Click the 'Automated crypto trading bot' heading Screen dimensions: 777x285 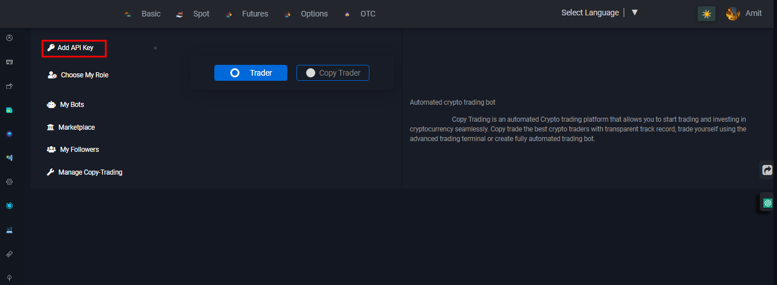453,102
